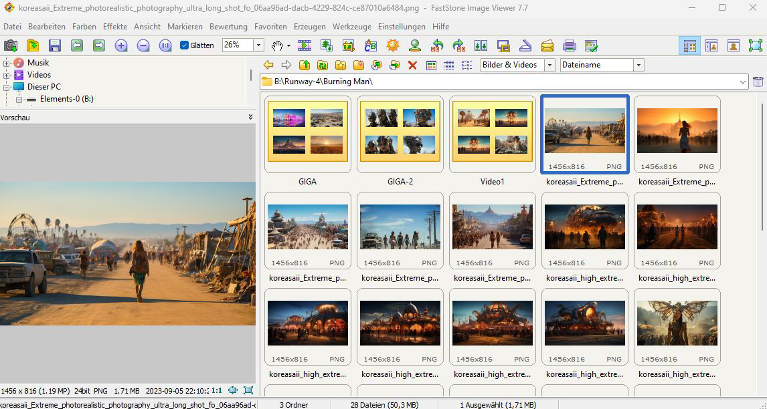
Task: Open the Bilder & Videos filter dropdown
Action: pos(549,65)
